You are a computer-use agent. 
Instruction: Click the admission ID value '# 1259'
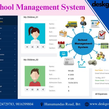tap(71, 79)
